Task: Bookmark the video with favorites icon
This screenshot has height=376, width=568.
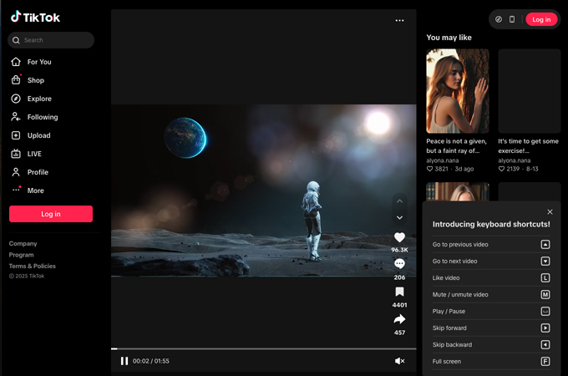Action: pos(399,292)
